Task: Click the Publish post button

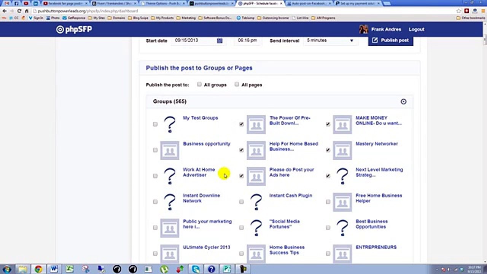Action: [391, 40]
